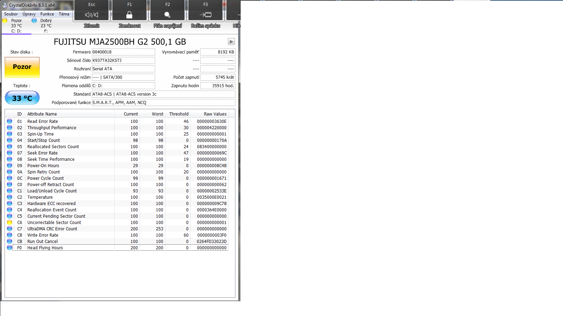This screenshot has width=563, height=316.
Task: Click the Podporované funkce field
Action: tap(164, 103)
